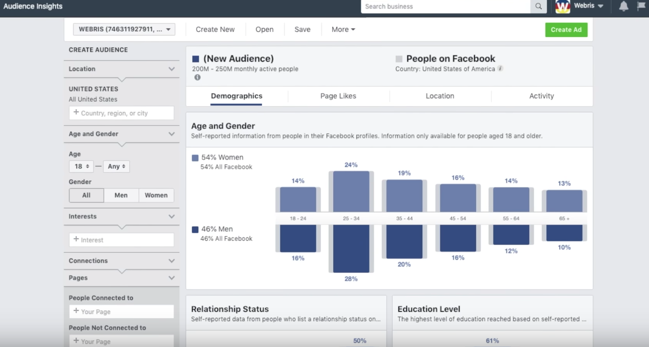Click the 25 - 34 women bar

pos(351,192)
